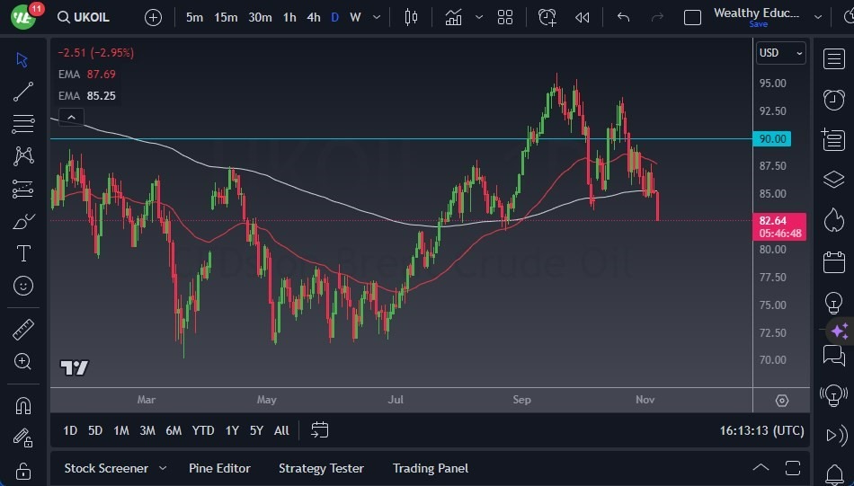Select the trend line drawing tool
This screenshot has height=486, width=854.
click(x=23, y=92)
